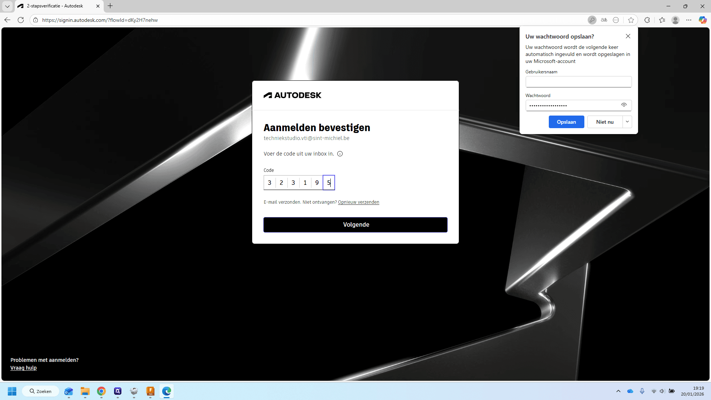Add this page to favorites star

(x=631, y=20)
